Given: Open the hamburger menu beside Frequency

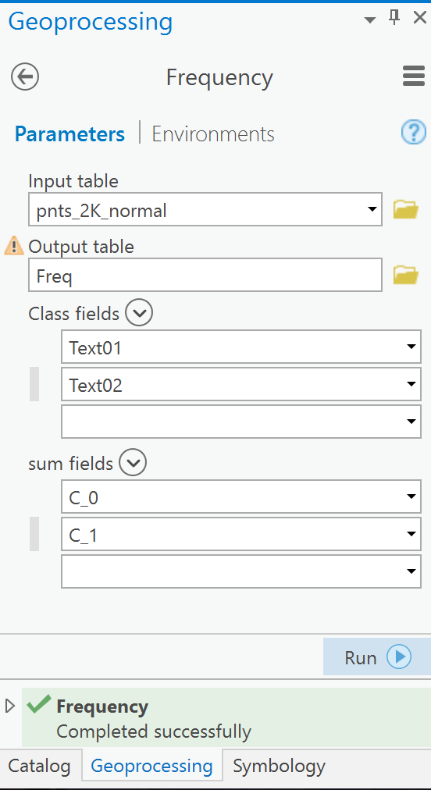Looking at the screenshot, I should 413,77.
